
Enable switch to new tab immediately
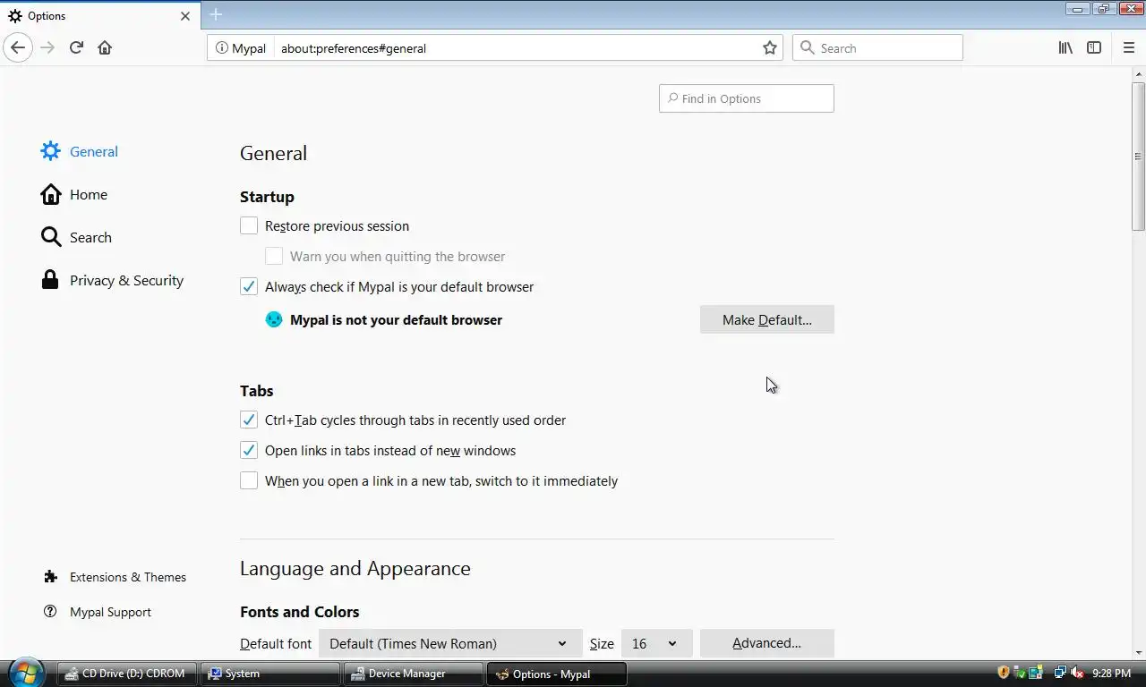click(249, 480)
